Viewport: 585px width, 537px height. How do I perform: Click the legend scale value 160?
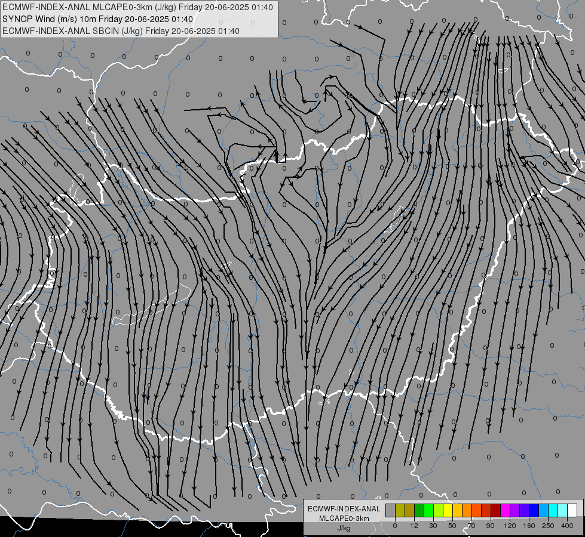(x=529, y=526)
